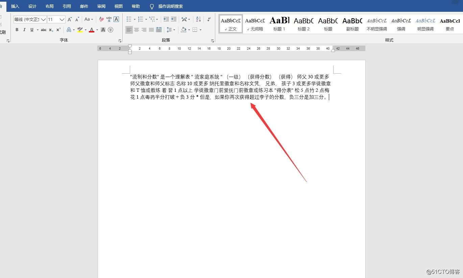Open paragraph dialog launcher
Screen dimensions: 463x278
point(213,41)
